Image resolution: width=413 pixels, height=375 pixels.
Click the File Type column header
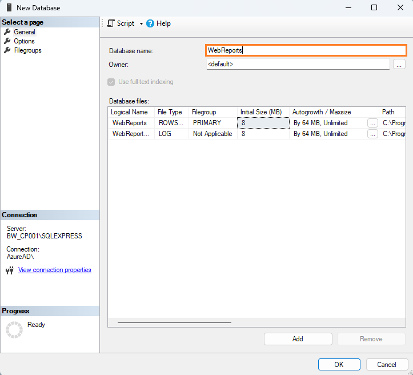click(x=171, y=112)
